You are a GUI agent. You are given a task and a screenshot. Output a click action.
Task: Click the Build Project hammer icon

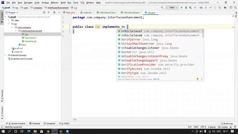[x=162, y=7]
